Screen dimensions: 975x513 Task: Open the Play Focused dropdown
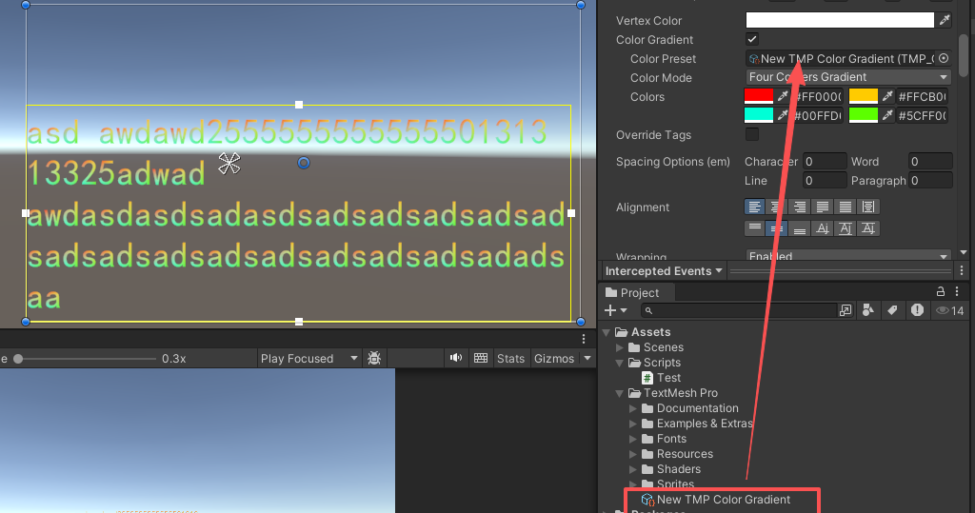coord(308,358)
